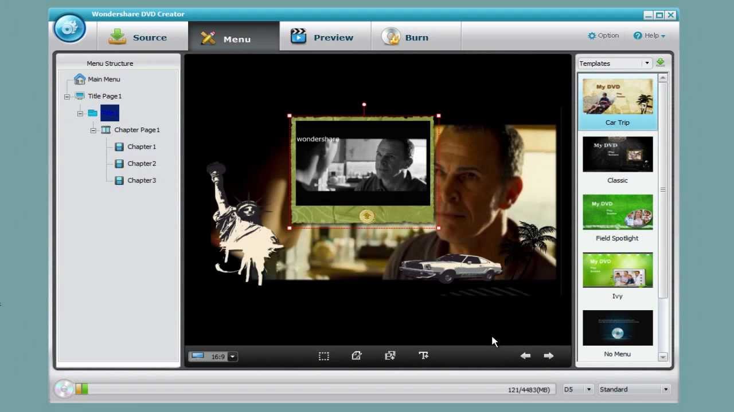
Task: Click the add text icon
Action: click(424, 356)
